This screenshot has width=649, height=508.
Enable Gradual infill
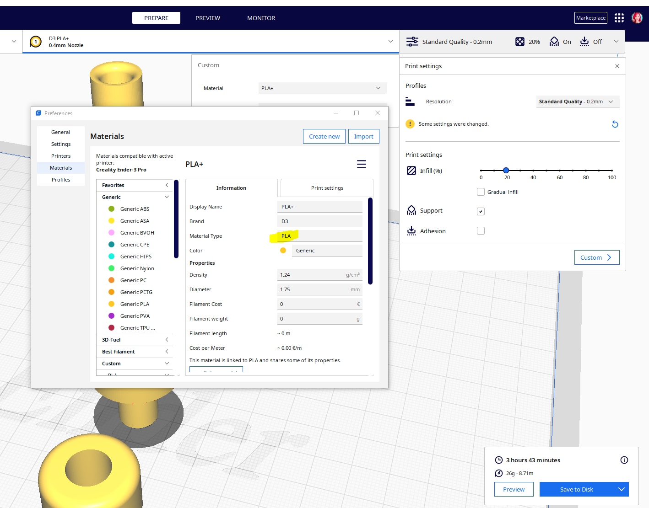(481, 192)
